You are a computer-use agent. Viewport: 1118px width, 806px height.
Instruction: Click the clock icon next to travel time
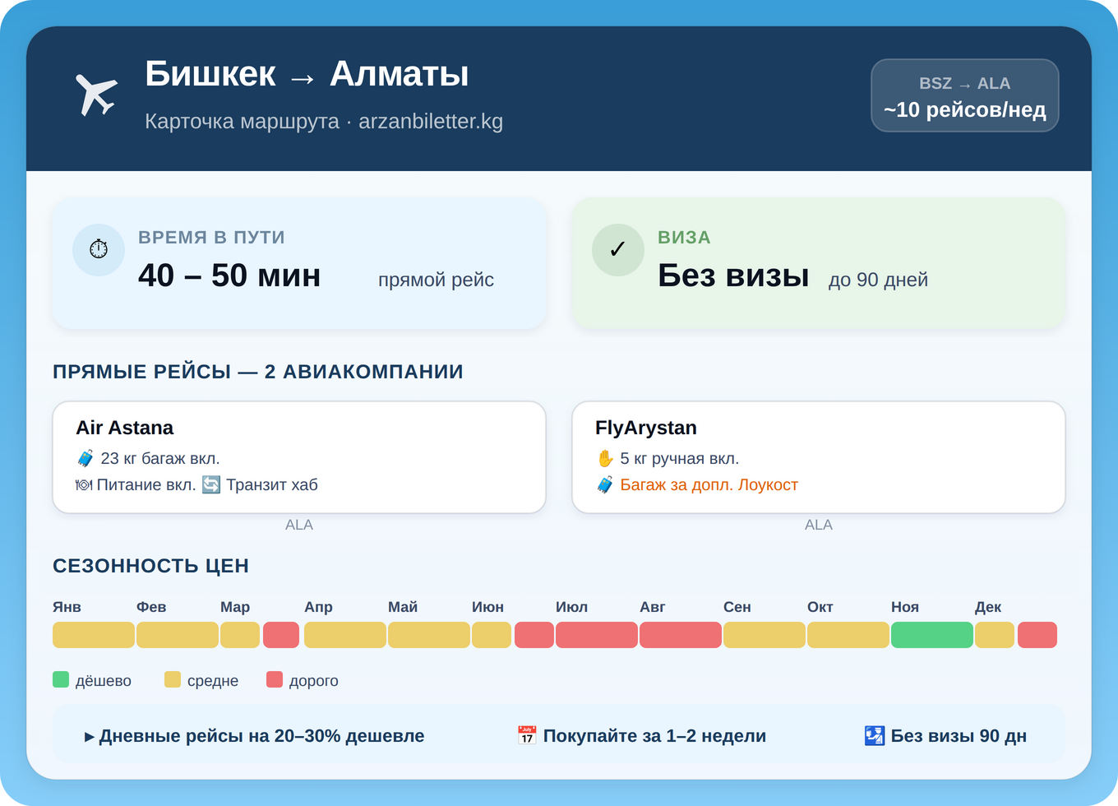click(99, 249)
